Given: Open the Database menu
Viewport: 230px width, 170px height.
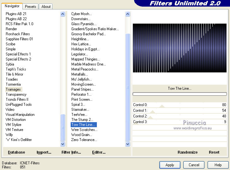Looking at the screenshot, I should [x=16, y=152].
